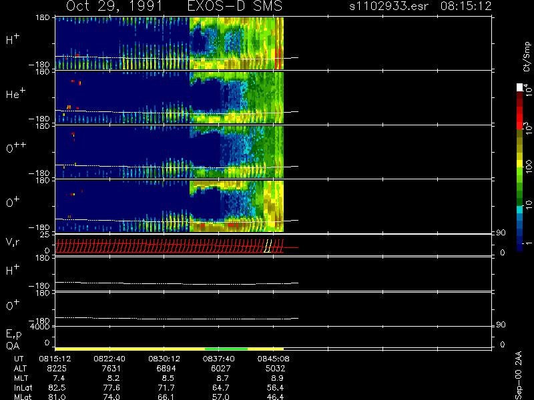
Task: Click the altitude value '6894'
Action: [x=166, y=369]
